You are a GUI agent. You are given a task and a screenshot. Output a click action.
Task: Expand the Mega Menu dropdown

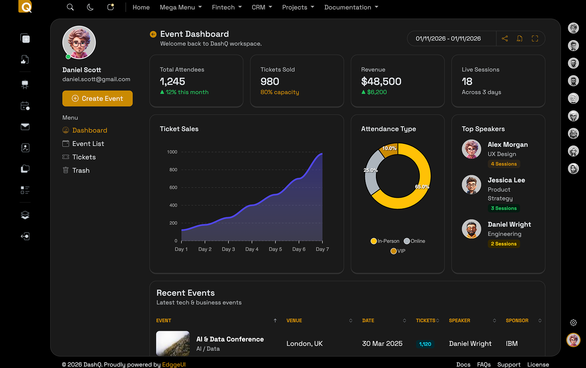click(180, 7)
